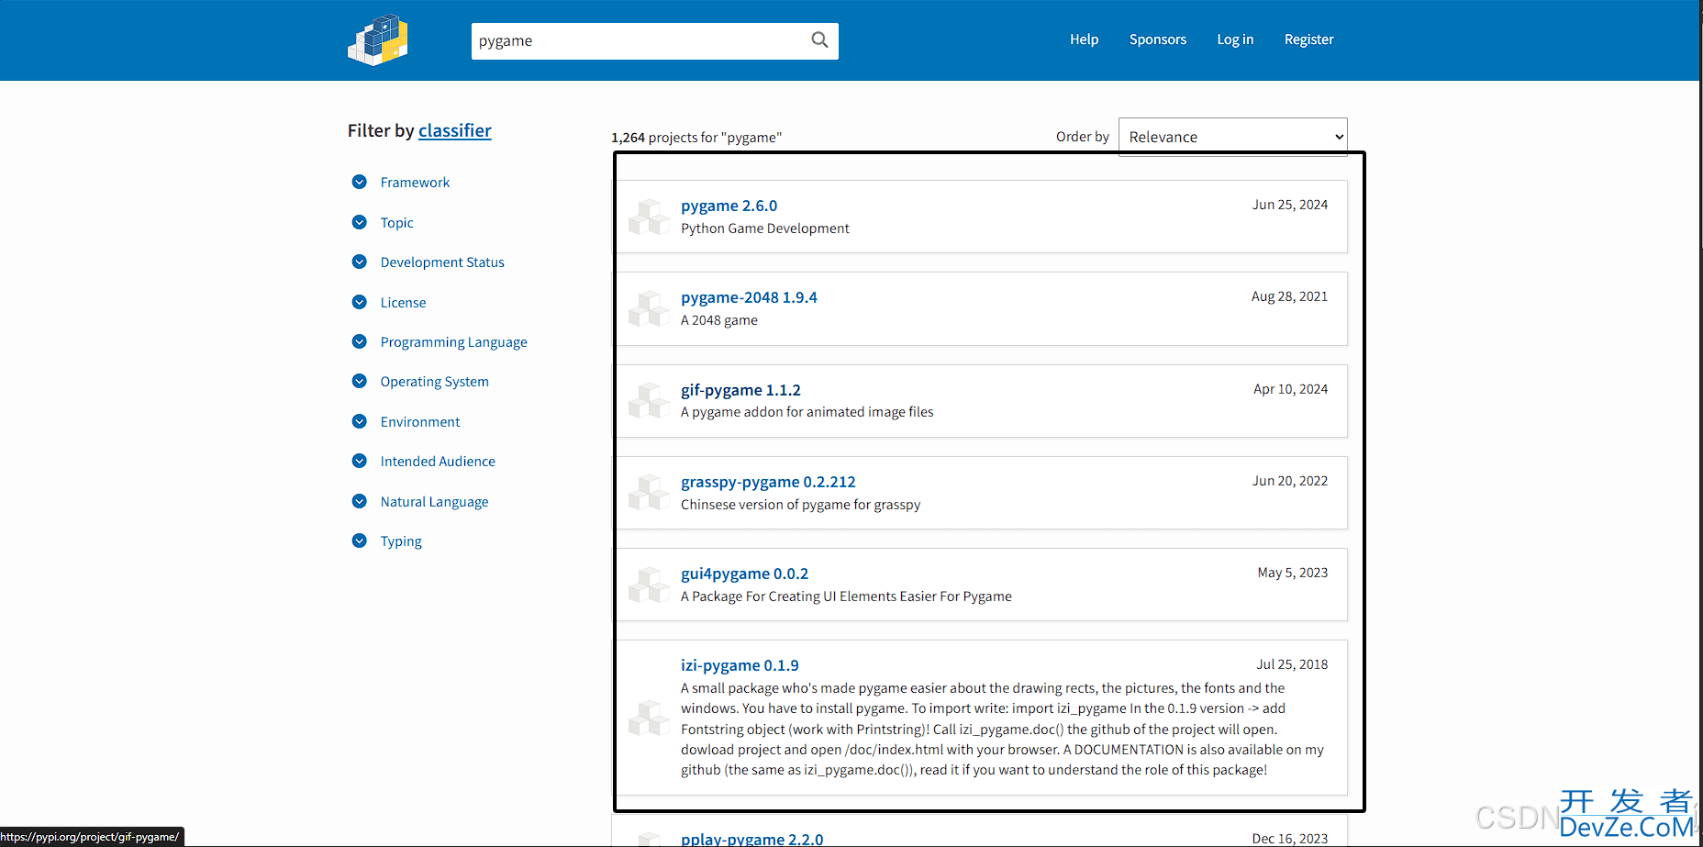This screenshot has height=847, width=1703.
Task: Click gui4pygame description about UI Elements
Action: point(846,596)
